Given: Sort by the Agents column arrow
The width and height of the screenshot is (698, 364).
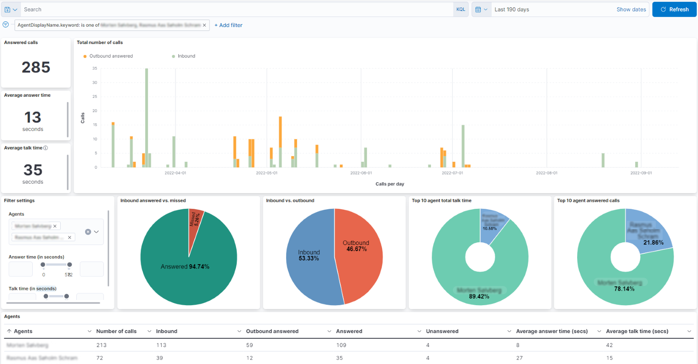Looking at the screenshot, I should click(9, 331).
